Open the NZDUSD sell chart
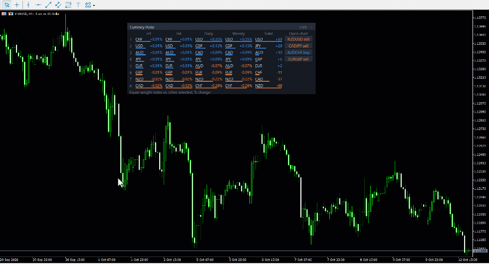The image size is (489, 264). pos(298,39)
